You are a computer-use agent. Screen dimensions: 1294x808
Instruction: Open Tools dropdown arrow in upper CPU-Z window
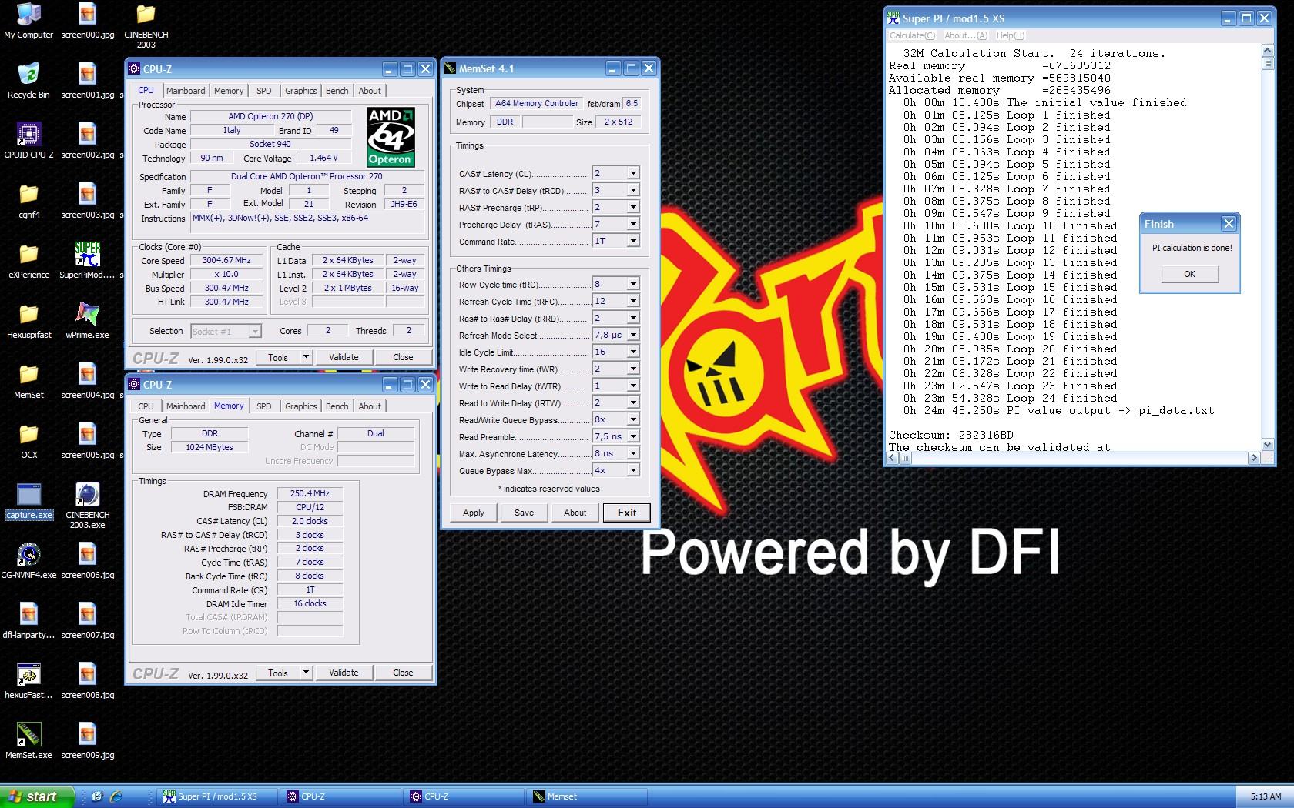pyautogui.click(x=306, y=357)
